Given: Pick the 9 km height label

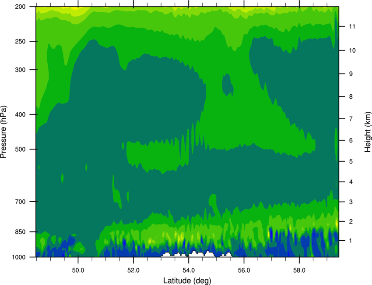Looking at the screenshot, I should [351, 74].
